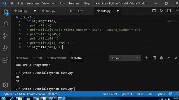
Task: Run Python file with play icon
Action: coord(161,11)
